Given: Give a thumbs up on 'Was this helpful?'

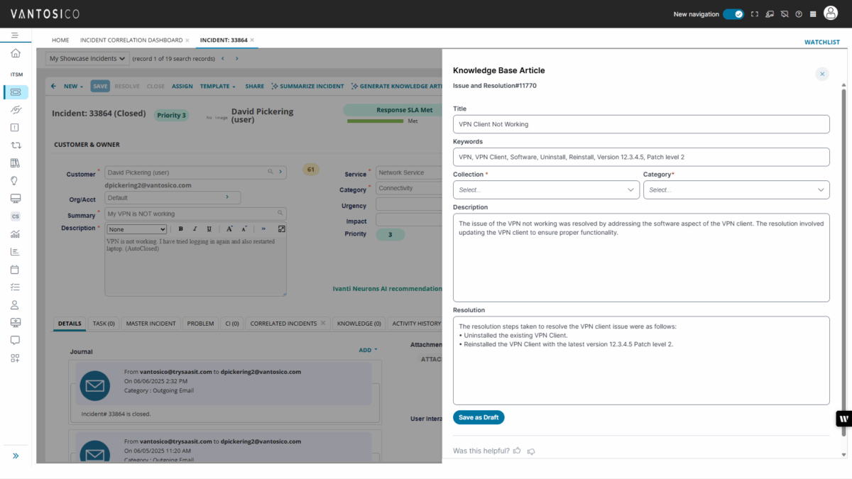Looking at the screenshot, I should point(516,451).
